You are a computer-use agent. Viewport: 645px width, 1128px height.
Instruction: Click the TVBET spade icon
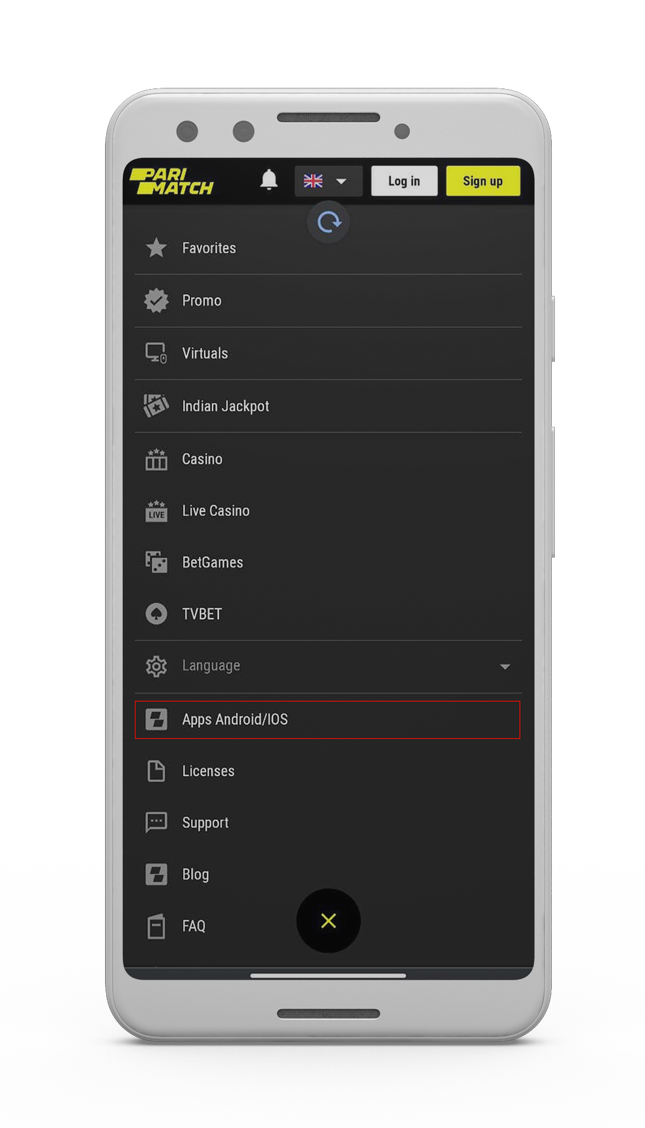pos(157,614)
